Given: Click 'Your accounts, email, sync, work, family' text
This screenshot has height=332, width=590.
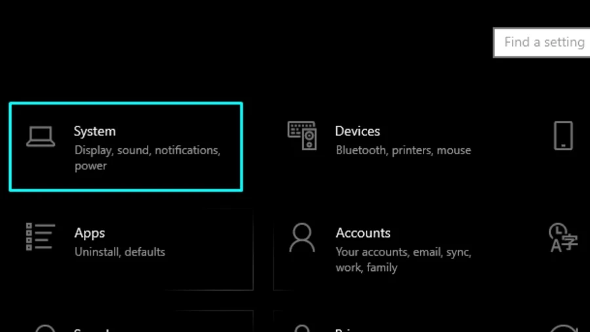Looking at the screenshot, I should 403,259.
